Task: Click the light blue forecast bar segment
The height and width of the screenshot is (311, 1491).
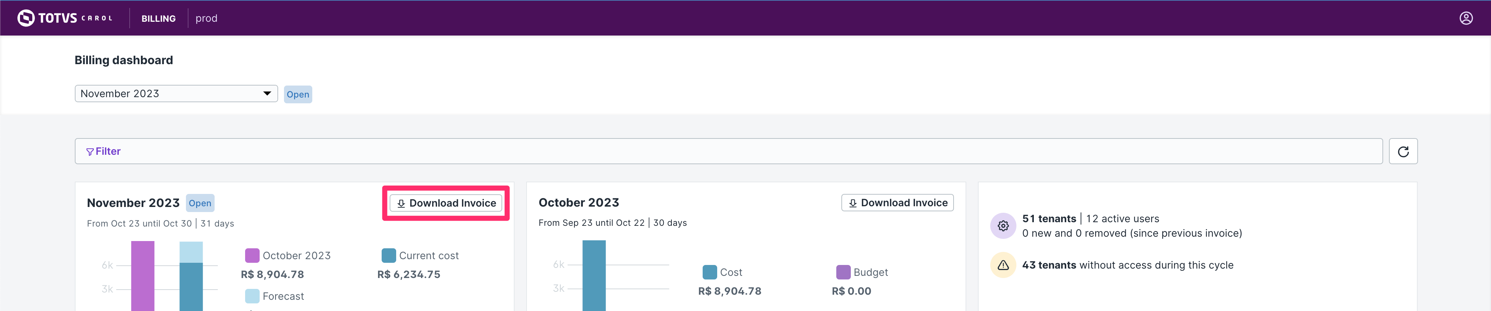Action: click(191, 252)
